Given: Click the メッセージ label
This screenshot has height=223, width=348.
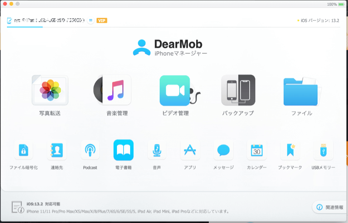Looking at the screenshot, I should coord(224,167).
